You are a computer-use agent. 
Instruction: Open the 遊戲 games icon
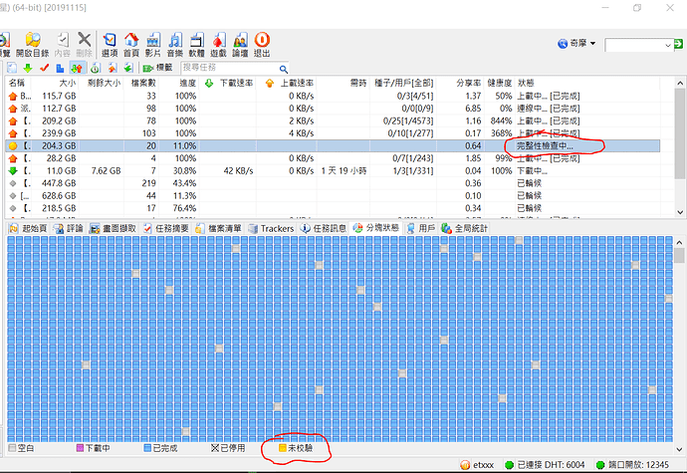point(218,44)
